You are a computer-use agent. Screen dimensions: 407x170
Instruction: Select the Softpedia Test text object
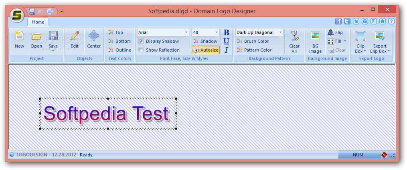click(x=108, y=114)
